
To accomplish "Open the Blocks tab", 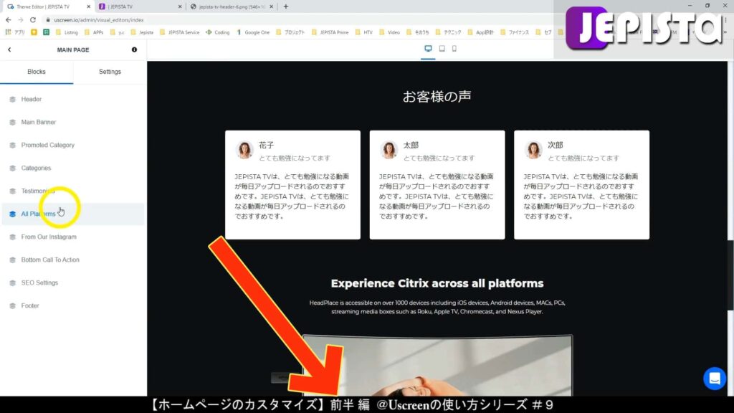I will tap(37, 72).
